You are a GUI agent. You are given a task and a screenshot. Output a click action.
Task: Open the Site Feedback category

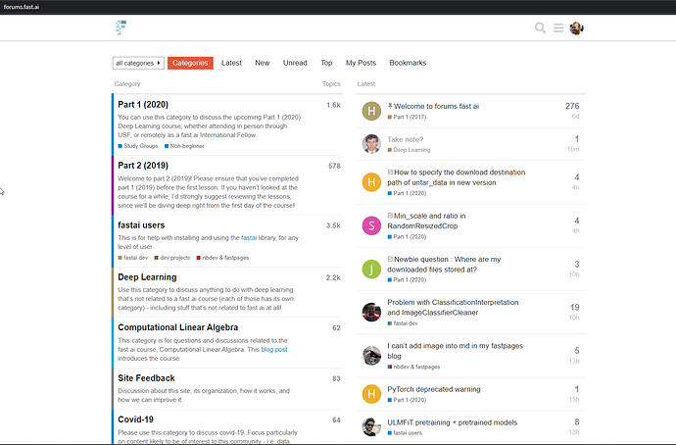[147, 378]
